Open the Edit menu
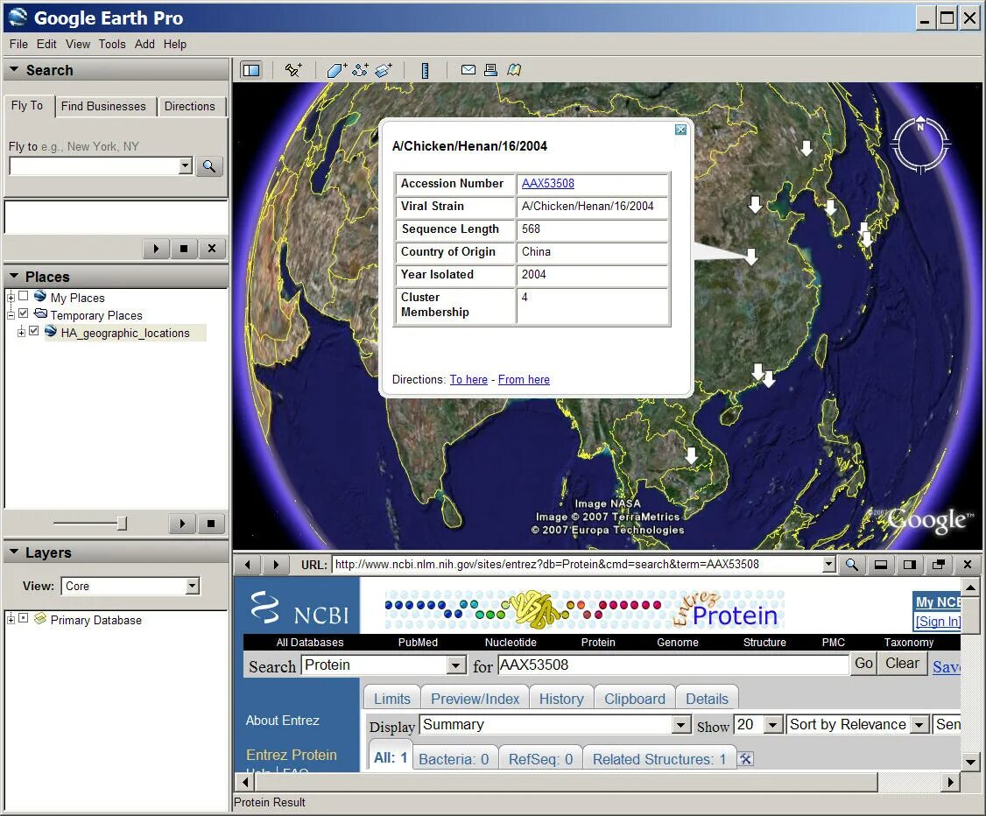 [x=46, y=44]
